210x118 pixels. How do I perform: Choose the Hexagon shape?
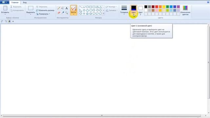point(91,10)
